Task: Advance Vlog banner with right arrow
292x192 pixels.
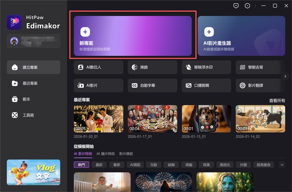Action: coord(57,172)
